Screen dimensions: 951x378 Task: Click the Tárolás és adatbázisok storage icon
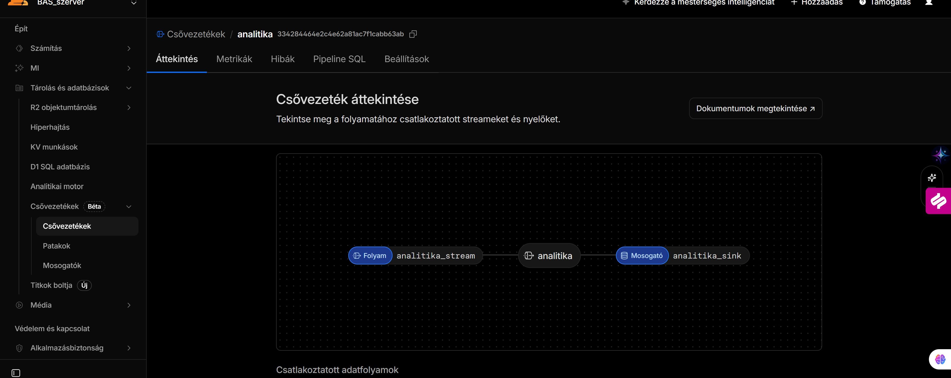19,88
